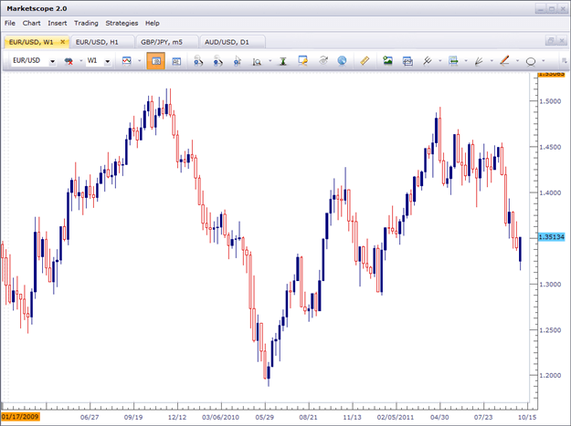
Task: Click the second magnifier-with-arrow toolbar icon
Action: pyautogui.click(x=217, y=61)
